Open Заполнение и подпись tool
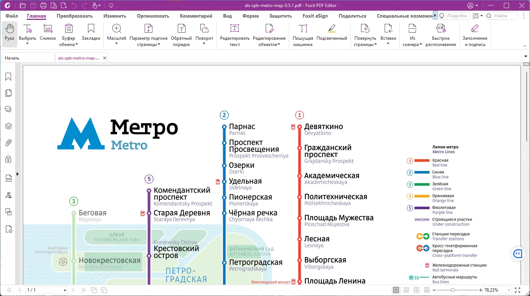 pos(475,35)
